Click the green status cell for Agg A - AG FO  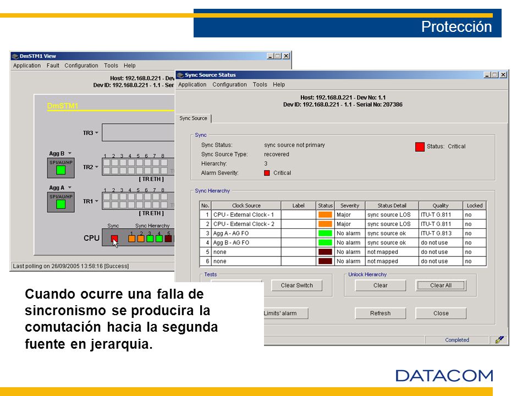(325, 233)
